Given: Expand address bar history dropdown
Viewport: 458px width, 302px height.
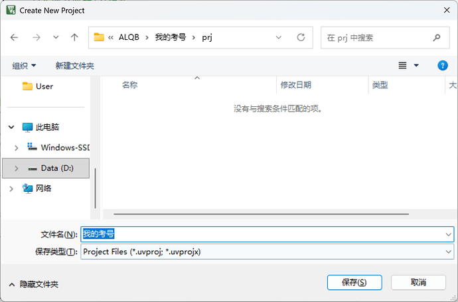Looking at the screenshot, I should [x=279, y=37].
